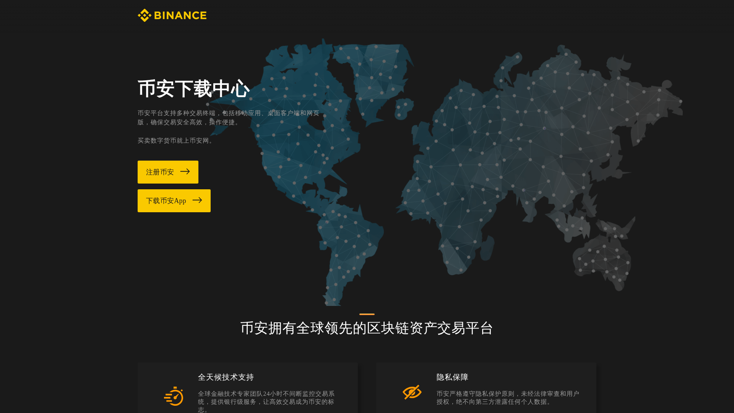734x413 pixels.
Task: Click the arrow icon inside 下载币安App button
Action: point(197,200)
